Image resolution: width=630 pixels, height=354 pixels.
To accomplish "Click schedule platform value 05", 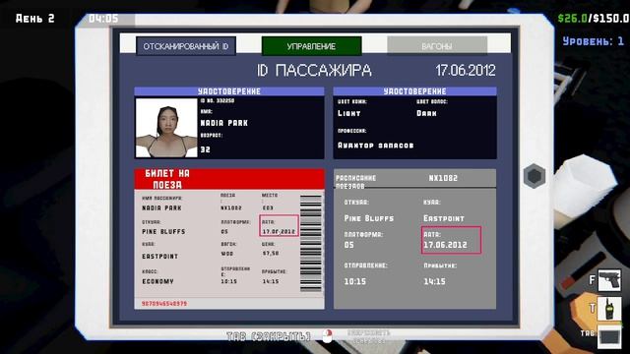I will point(349,245).
